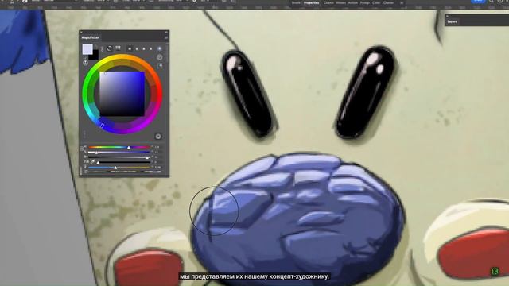This screenshot has width=509, height=286.
Task: Click the blue-yellow temperature slider
Action: 119,168
